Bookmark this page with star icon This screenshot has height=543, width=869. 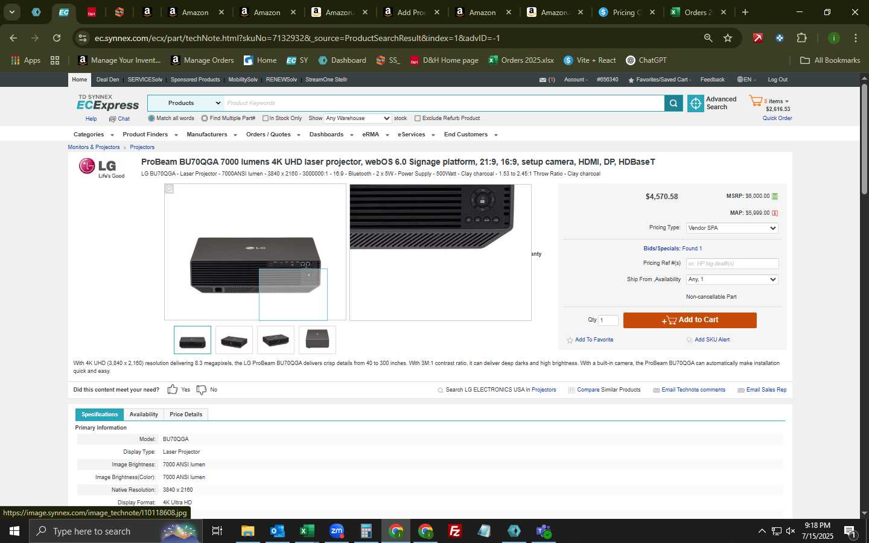pyautogui.click(x=728, y=38)
